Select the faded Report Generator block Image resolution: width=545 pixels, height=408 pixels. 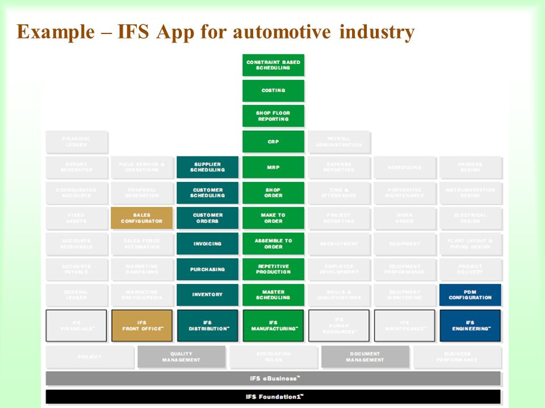point(77,167)
